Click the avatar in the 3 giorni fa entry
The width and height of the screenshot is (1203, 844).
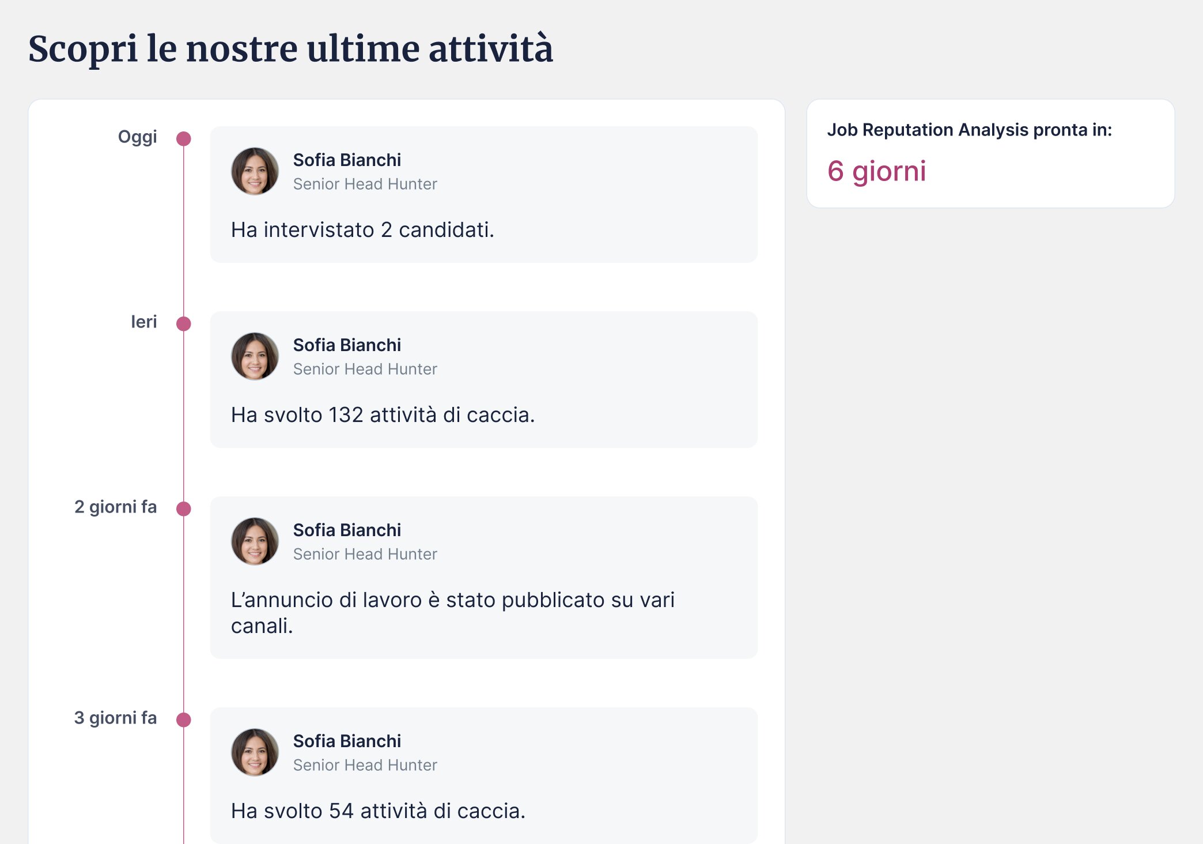[x=255, y=752]
